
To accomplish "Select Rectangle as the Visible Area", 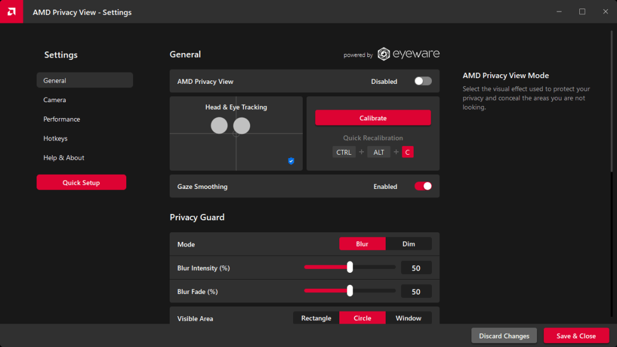I will (315, 318).
